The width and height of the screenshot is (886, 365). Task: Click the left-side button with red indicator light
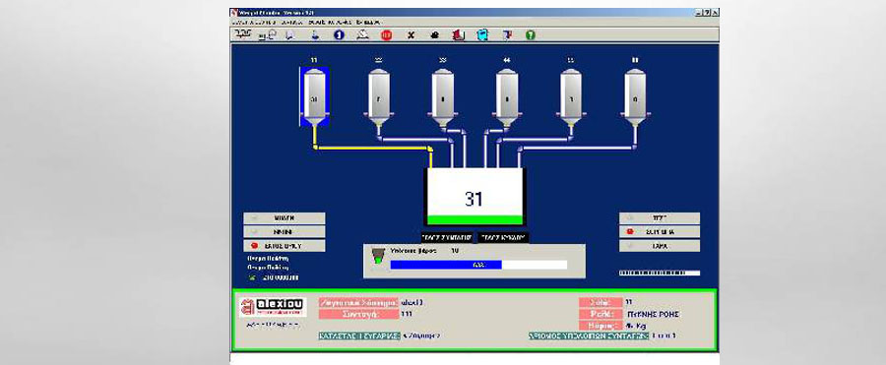285,246
